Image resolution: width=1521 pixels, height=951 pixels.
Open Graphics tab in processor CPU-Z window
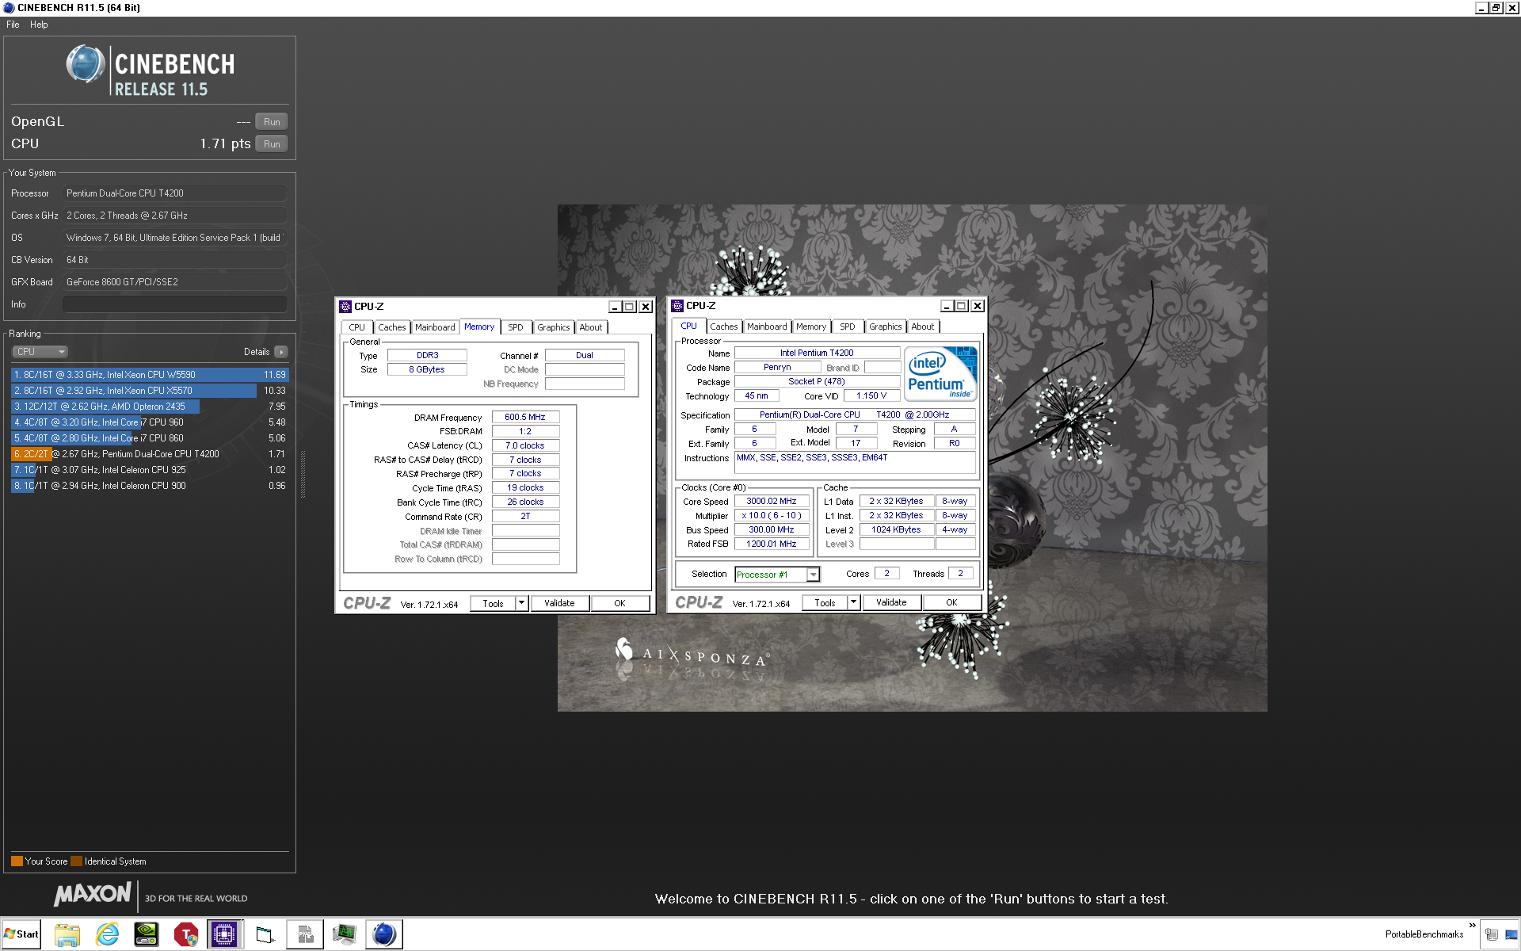(x=885, y=327)
